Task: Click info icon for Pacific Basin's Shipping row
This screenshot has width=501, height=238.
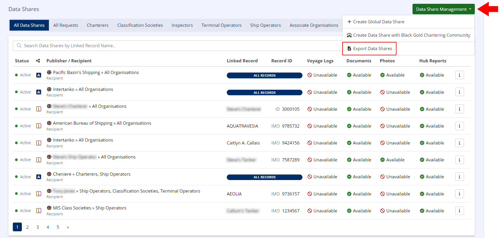Action: tap(459, 75)
